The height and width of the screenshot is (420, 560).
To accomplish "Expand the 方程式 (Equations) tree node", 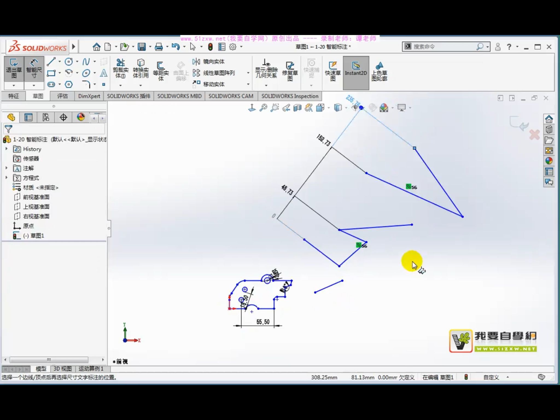I will pyautogui.click(x=7, y=177).
